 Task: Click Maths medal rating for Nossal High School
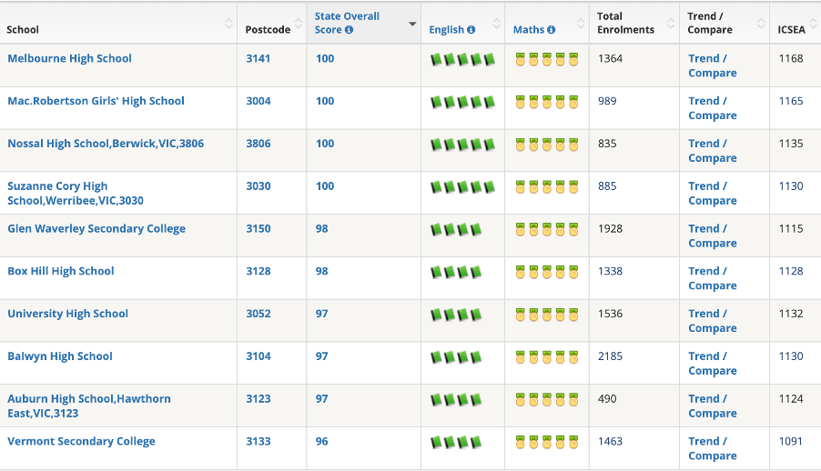tap(547, 144)
